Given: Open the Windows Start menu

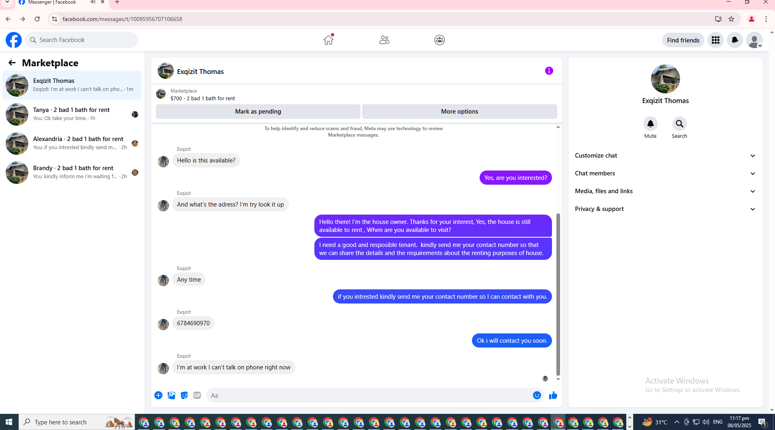Looking at the screenshot, I should point(9,422).
